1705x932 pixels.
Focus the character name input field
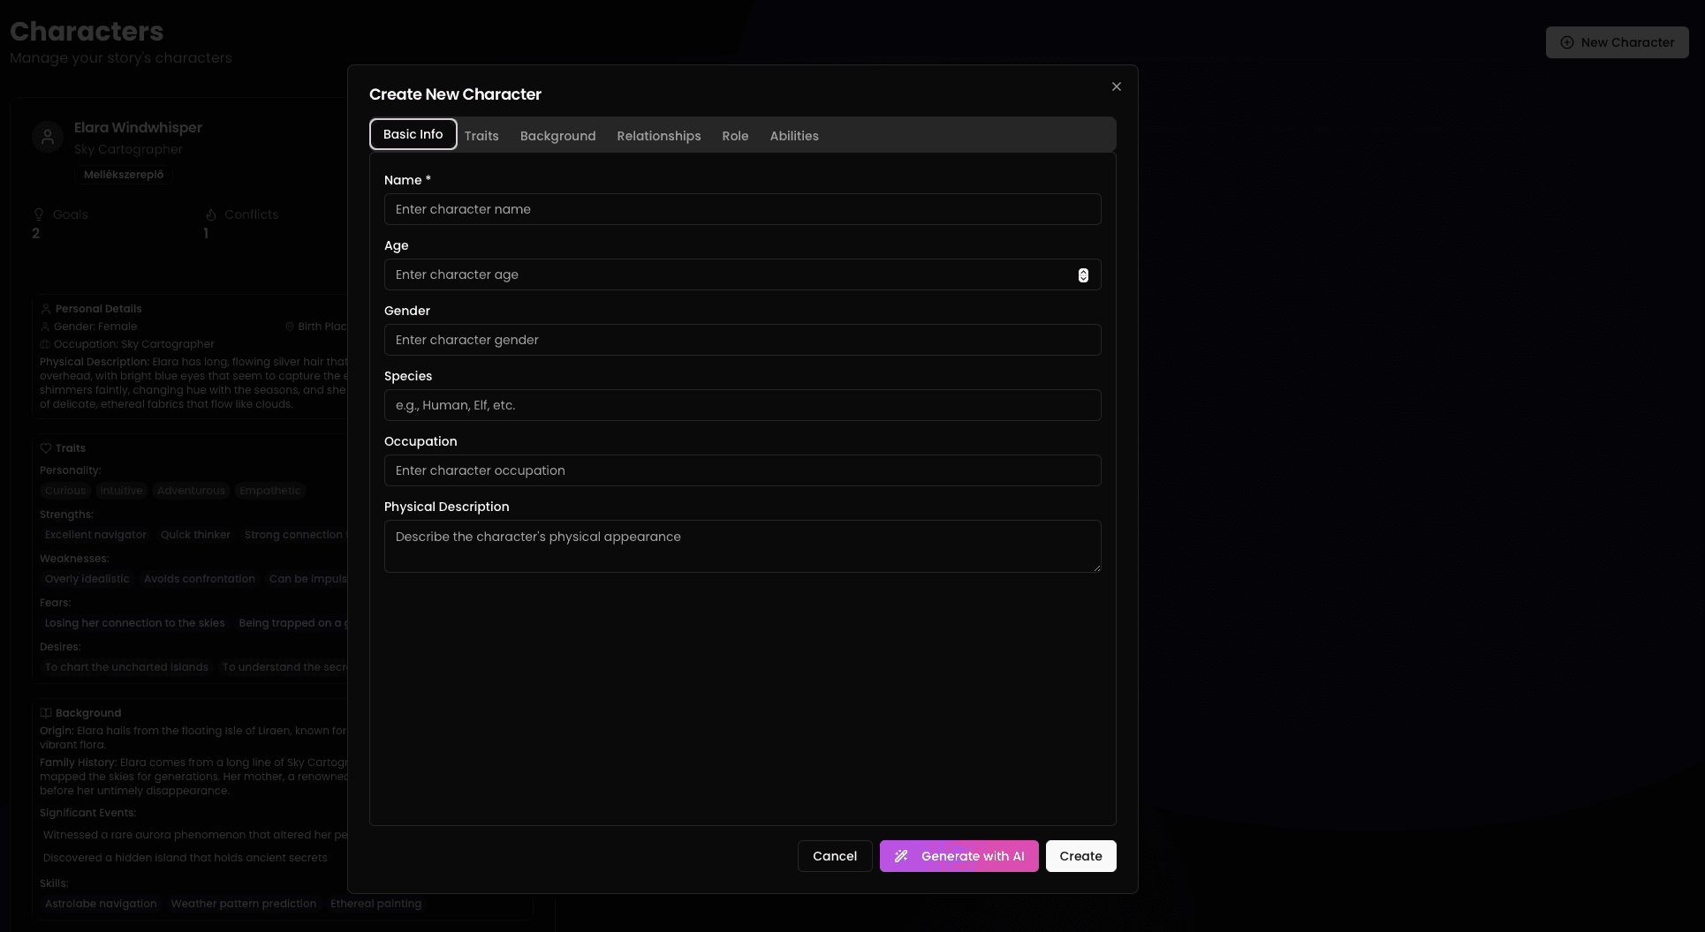(742, 209)
